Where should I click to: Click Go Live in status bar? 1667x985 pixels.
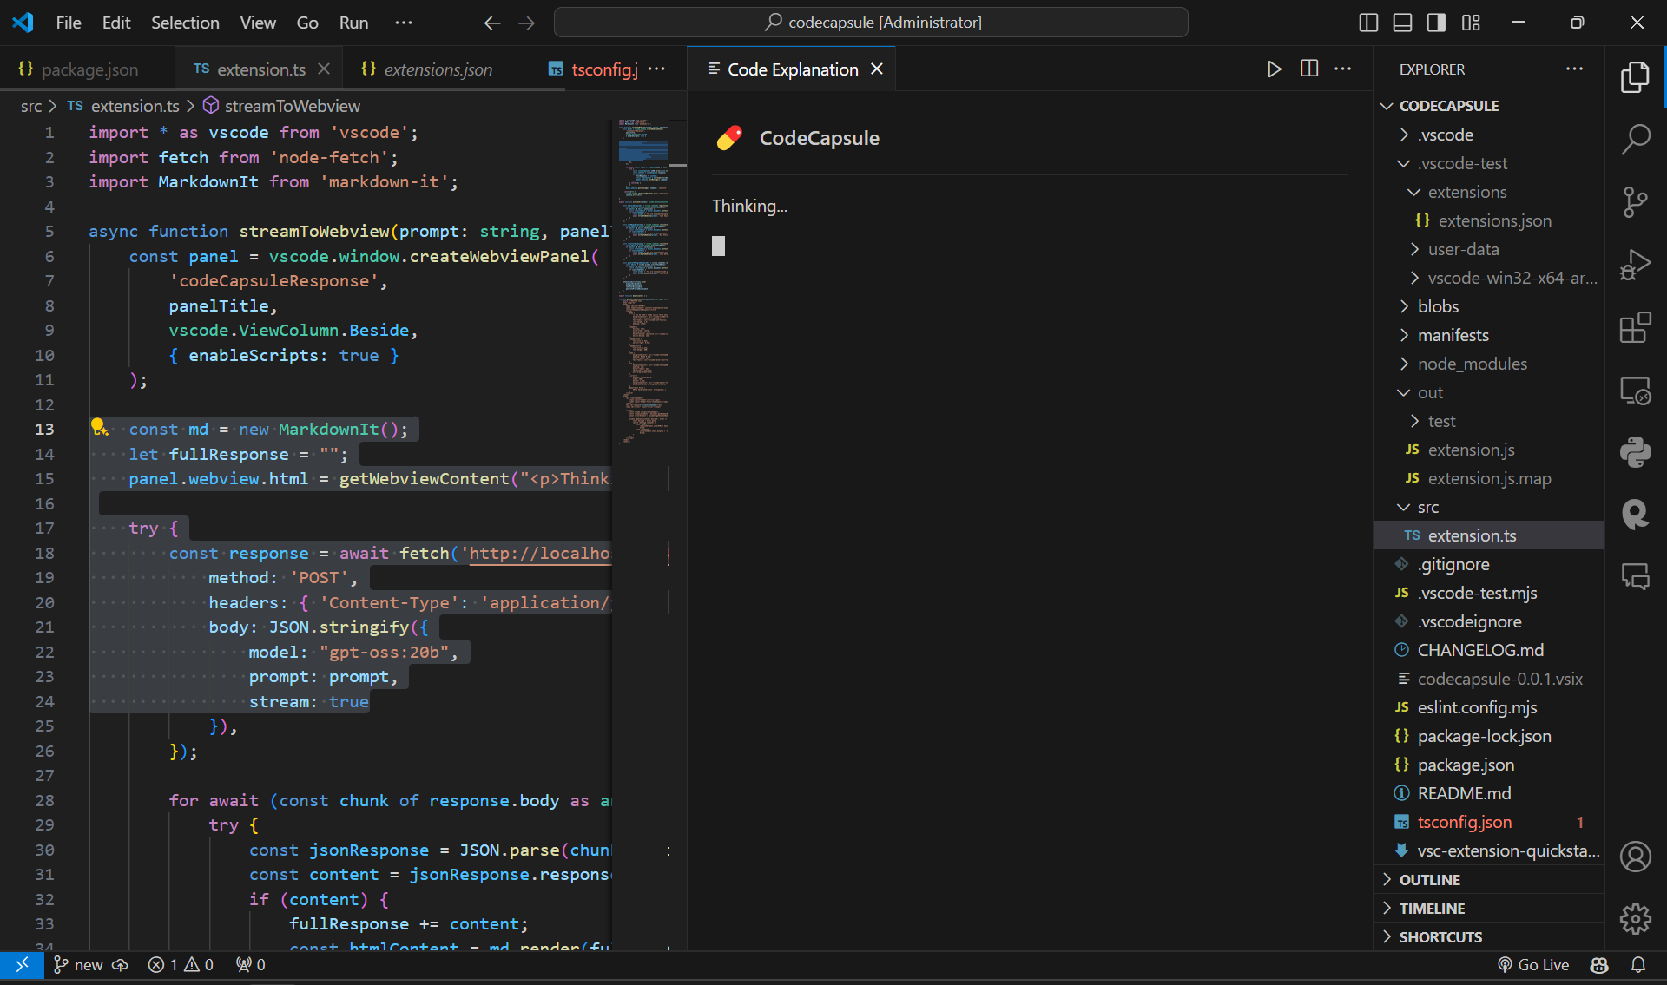(x=1533, y=965)
